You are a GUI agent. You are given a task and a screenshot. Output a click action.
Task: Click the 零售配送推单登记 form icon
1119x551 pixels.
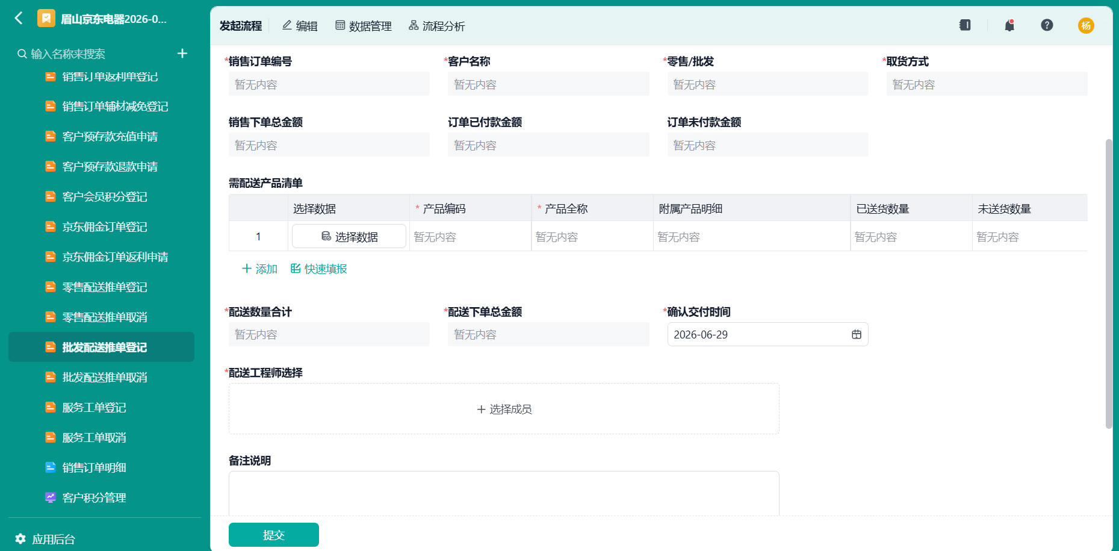click(51, 287)
